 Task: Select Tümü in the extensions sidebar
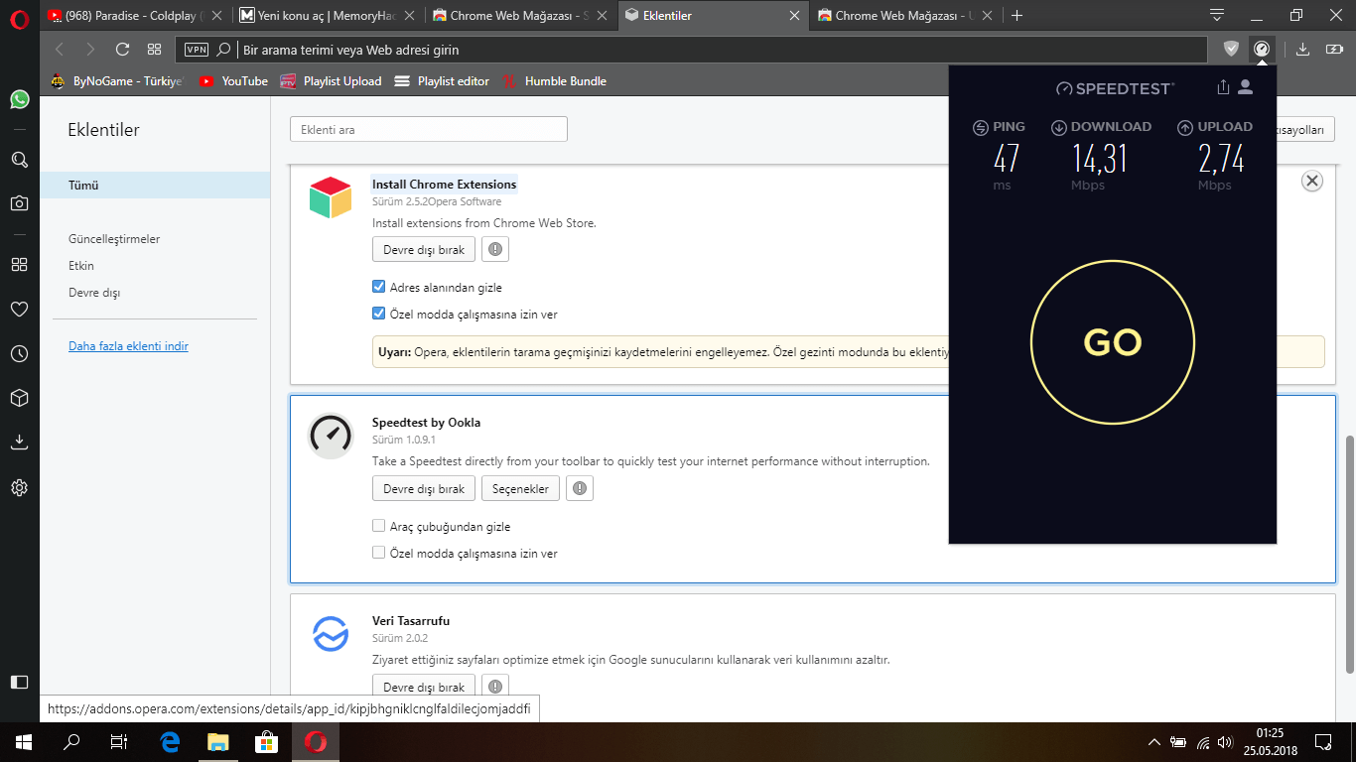tap(155, 185)
